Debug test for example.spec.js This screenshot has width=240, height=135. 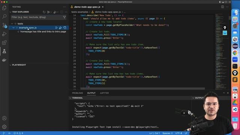click(x=60, y=28)
